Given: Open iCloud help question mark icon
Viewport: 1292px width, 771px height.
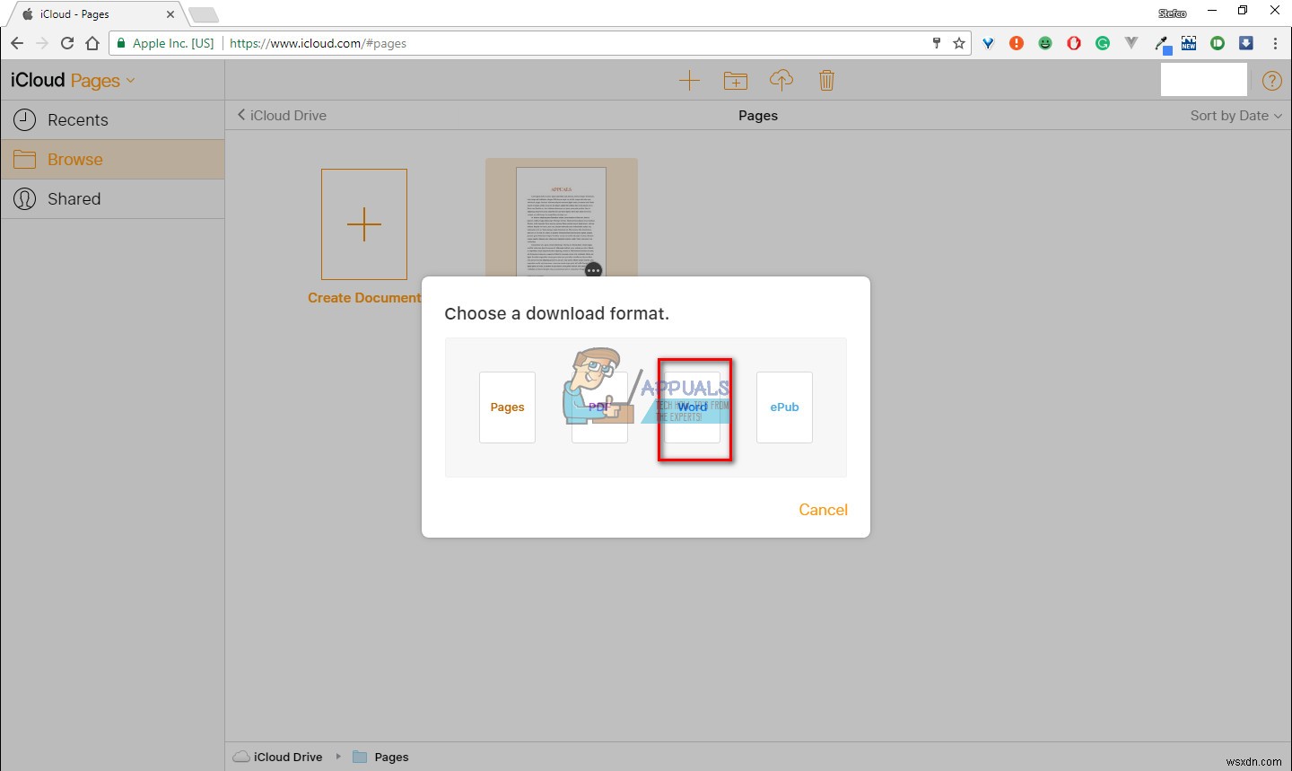Looking at the screenshot, I should click(x=1271, y=81).
